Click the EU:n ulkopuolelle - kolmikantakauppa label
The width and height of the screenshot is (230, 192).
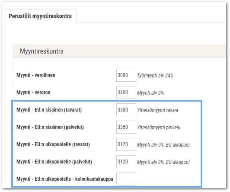(65, 179)
